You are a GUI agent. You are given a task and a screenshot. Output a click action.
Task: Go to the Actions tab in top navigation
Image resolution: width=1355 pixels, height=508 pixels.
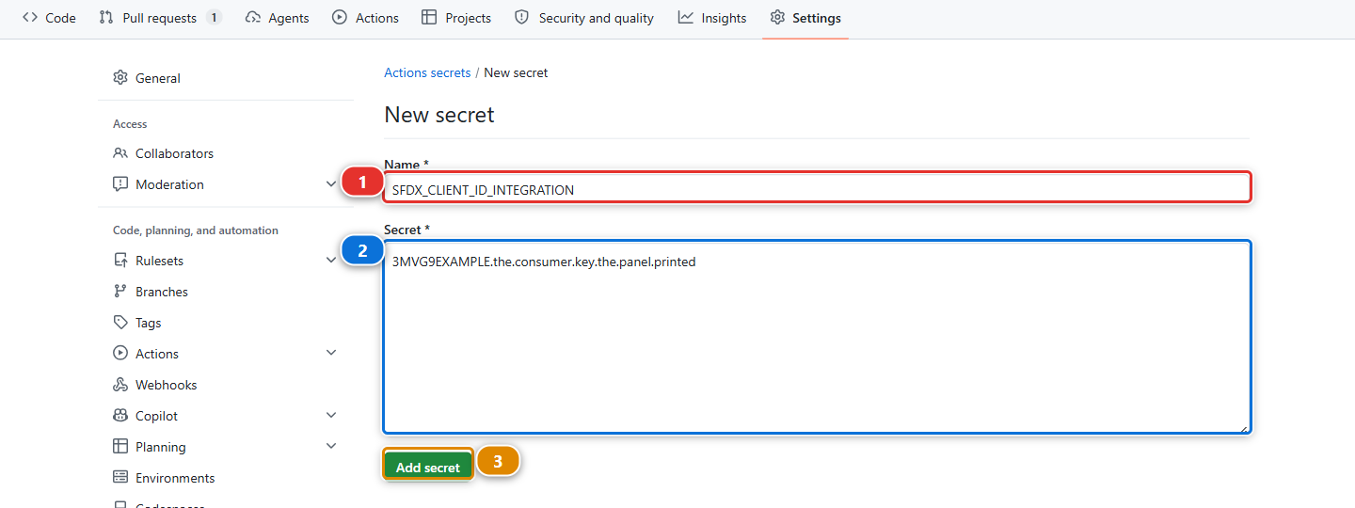pos(365,18)
